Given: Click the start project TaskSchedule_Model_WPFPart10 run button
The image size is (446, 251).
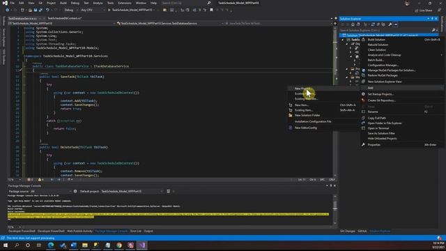Looking at the screenshot, I should pos(130,10).
